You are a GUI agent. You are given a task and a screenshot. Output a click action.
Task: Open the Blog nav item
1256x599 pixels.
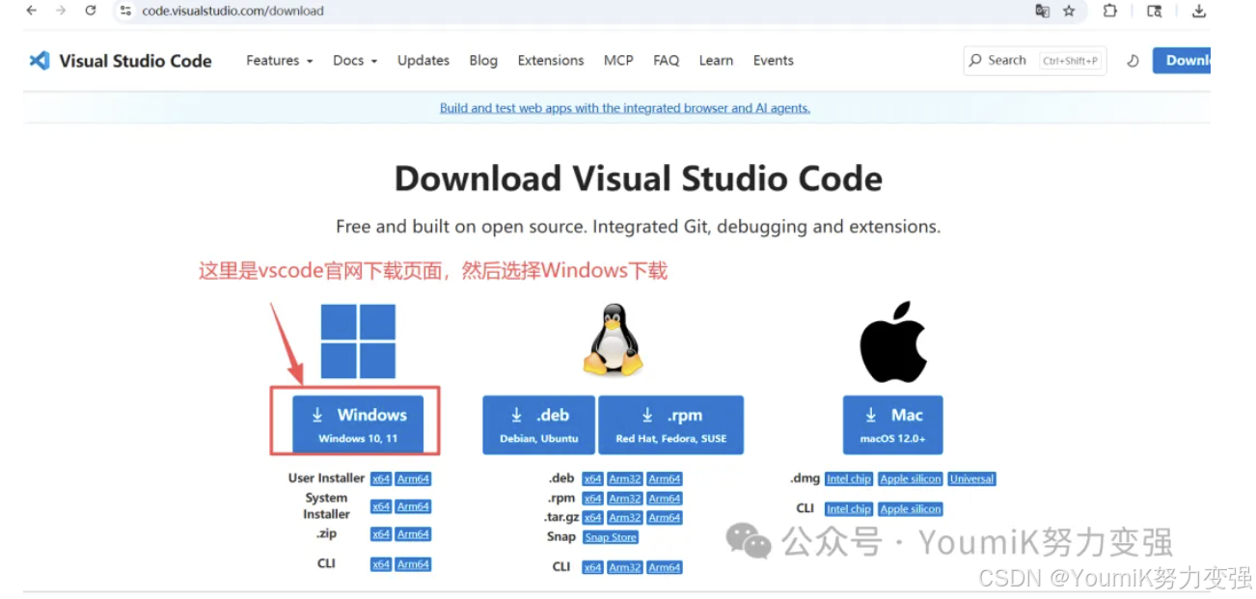(x=483, y=61)
